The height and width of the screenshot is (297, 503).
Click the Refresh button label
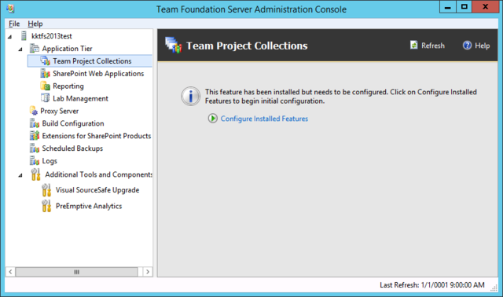(433, 46)
